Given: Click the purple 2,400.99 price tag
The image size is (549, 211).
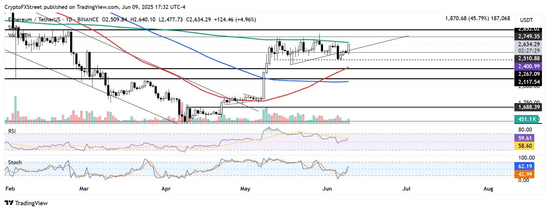Looking at the screenshot, I should [529, 66].
